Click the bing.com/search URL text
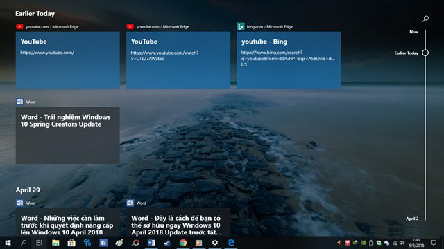Screen dimensions: 444x249 tap(288, 58)
